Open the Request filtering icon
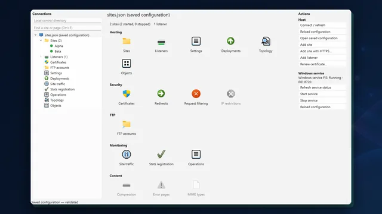The image size is (382, 214). [196, 94]
